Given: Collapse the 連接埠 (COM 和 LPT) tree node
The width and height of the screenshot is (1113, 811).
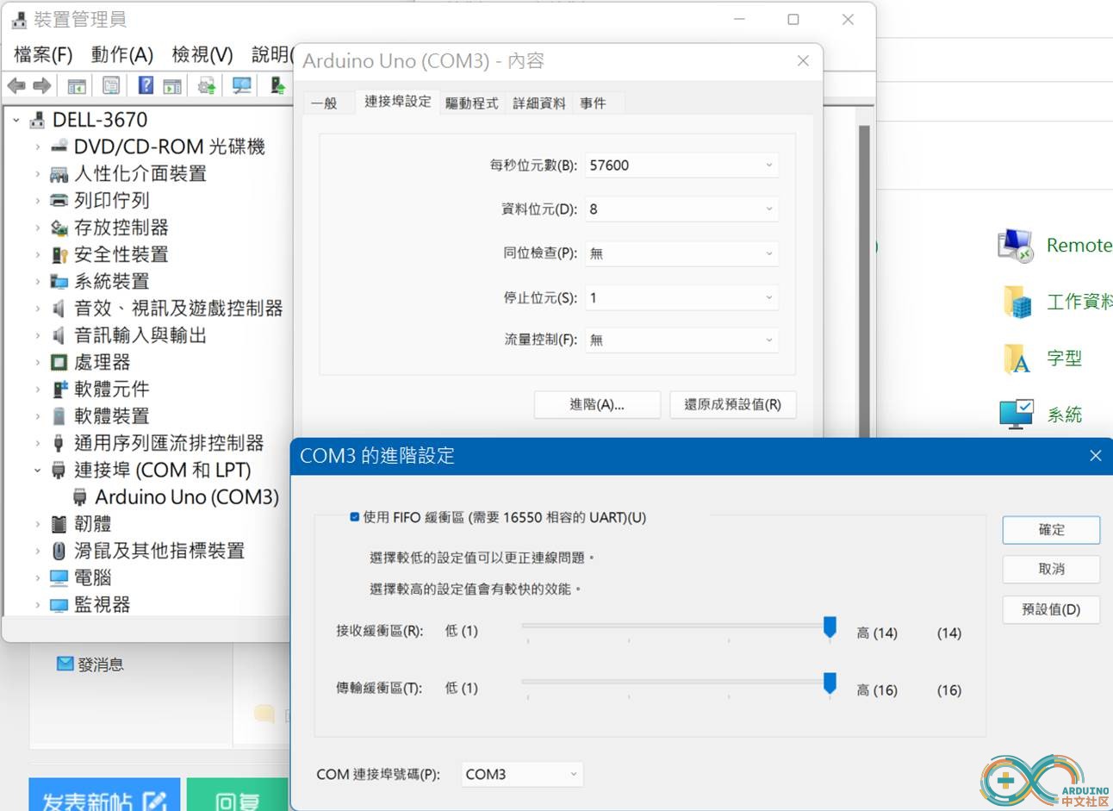Looking at the screenshot, I should 37,471.
